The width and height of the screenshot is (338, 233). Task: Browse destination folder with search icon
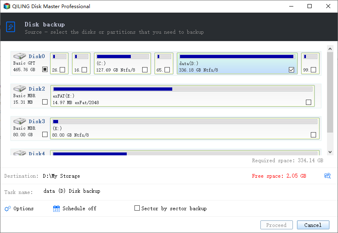(327, 176)
